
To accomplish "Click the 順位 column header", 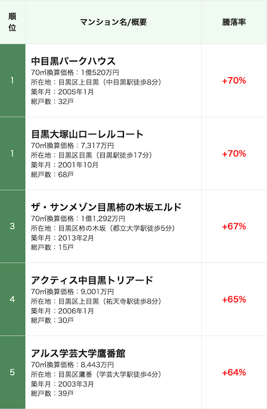I will (x=12, y=22).
